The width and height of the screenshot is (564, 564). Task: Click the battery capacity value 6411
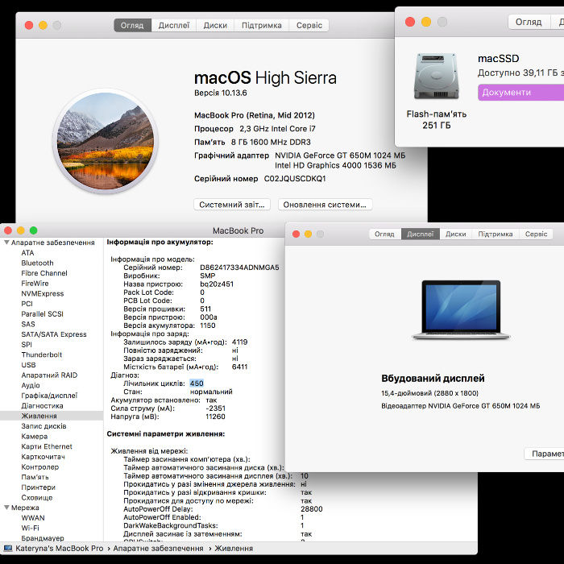(x=239, y=367)
